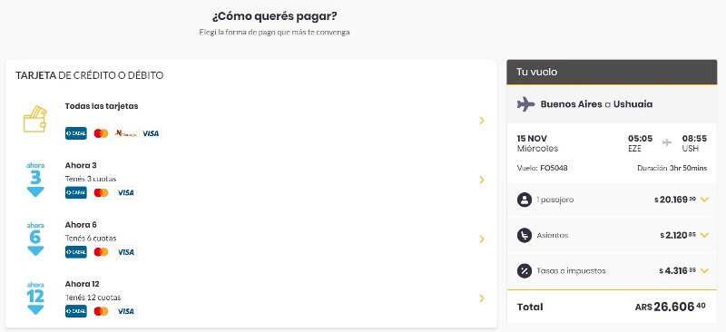Open Ahora 3 option with its right arrow
726x332 pixels.
(482, 180)
